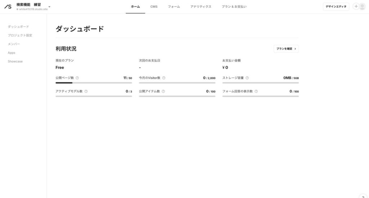Open the user avatar profile icon
Screen dimensions: 369x198
tap(362, 6)
